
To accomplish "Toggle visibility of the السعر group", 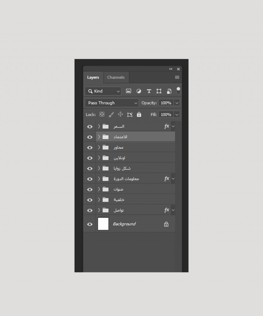I will pyautogui.click(x=90, y=126).
